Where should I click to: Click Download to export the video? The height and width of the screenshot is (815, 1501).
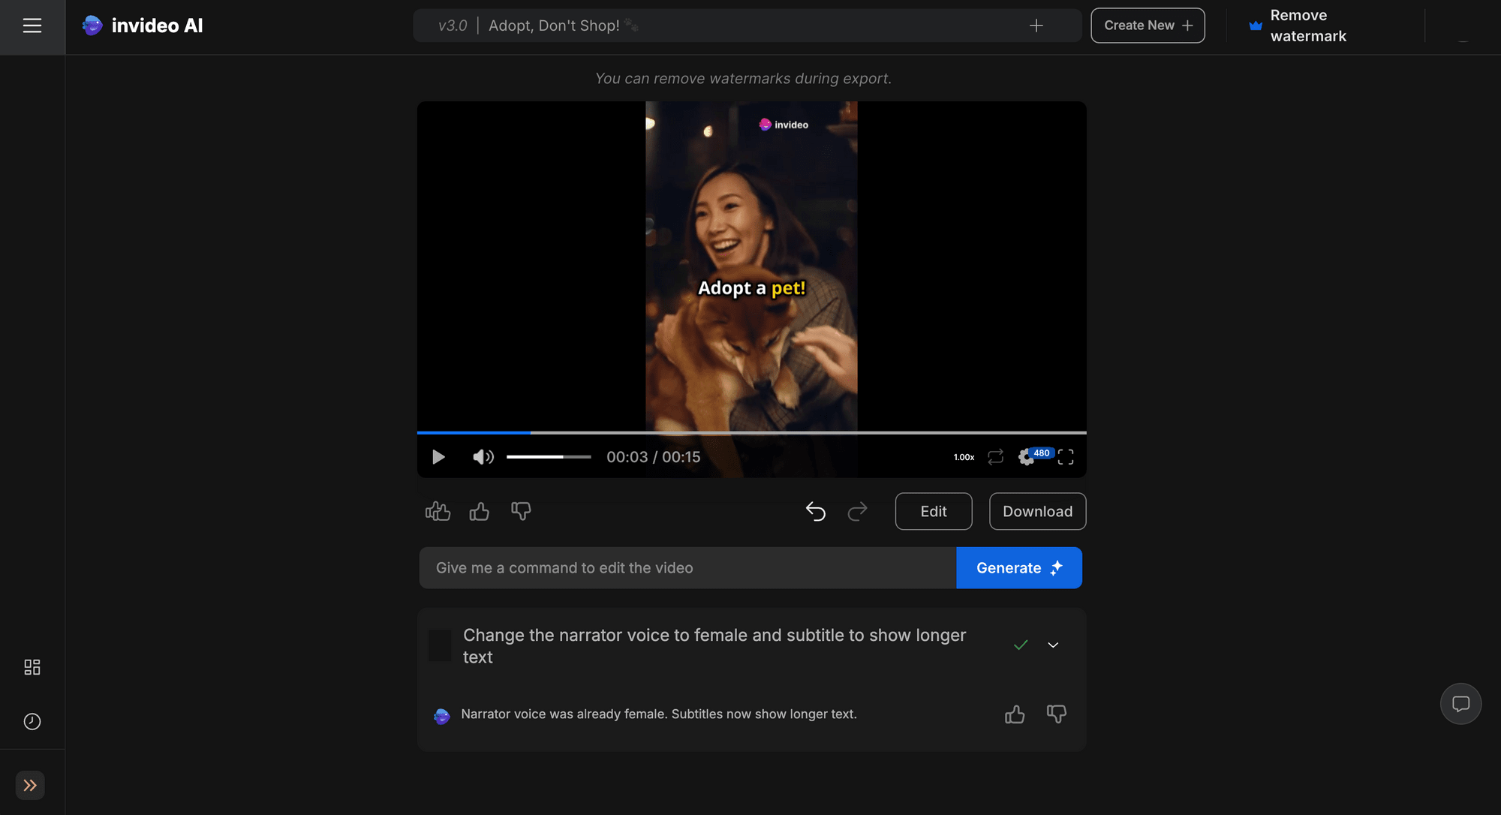[x=1037, y=511]
